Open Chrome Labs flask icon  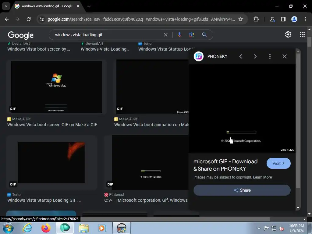tap(272, 19)
